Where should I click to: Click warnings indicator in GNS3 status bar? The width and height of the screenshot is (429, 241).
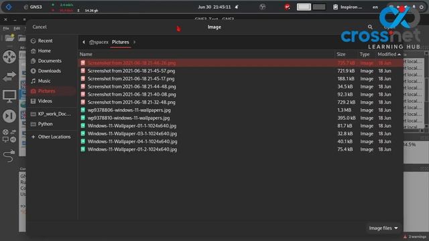(x=415, y=236)
